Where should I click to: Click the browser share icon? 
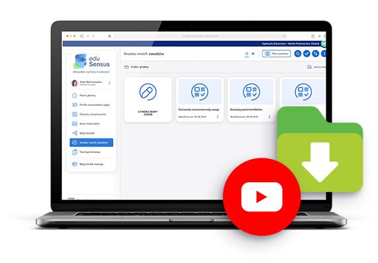[313, 36]
